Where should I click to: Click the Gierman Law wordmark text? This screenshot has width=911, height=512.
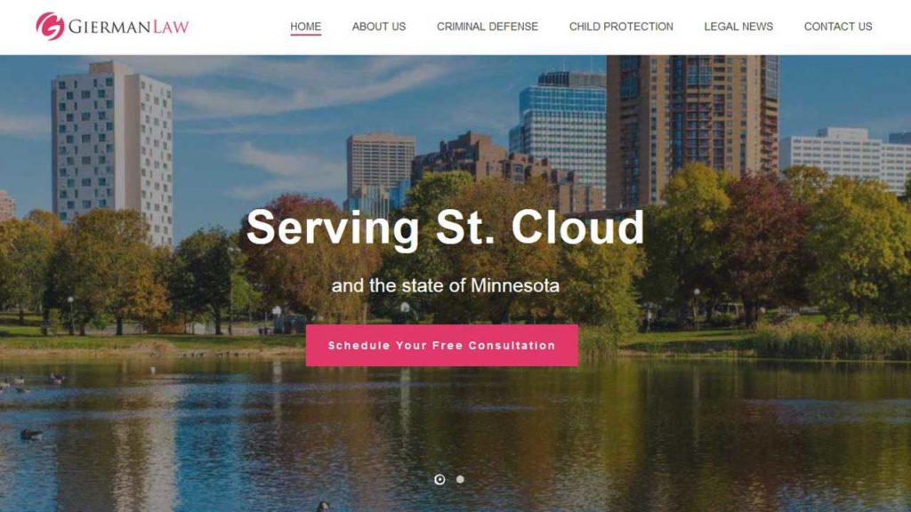coord(128,27)
